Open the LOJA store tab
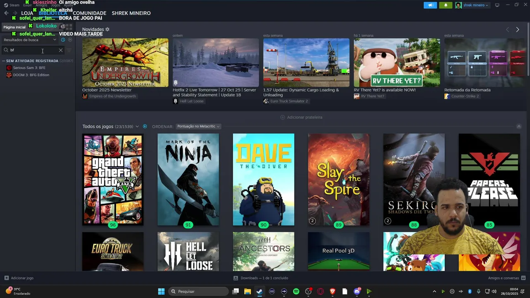Viewport: 530px width, 298px height. (x=27, y=13)
